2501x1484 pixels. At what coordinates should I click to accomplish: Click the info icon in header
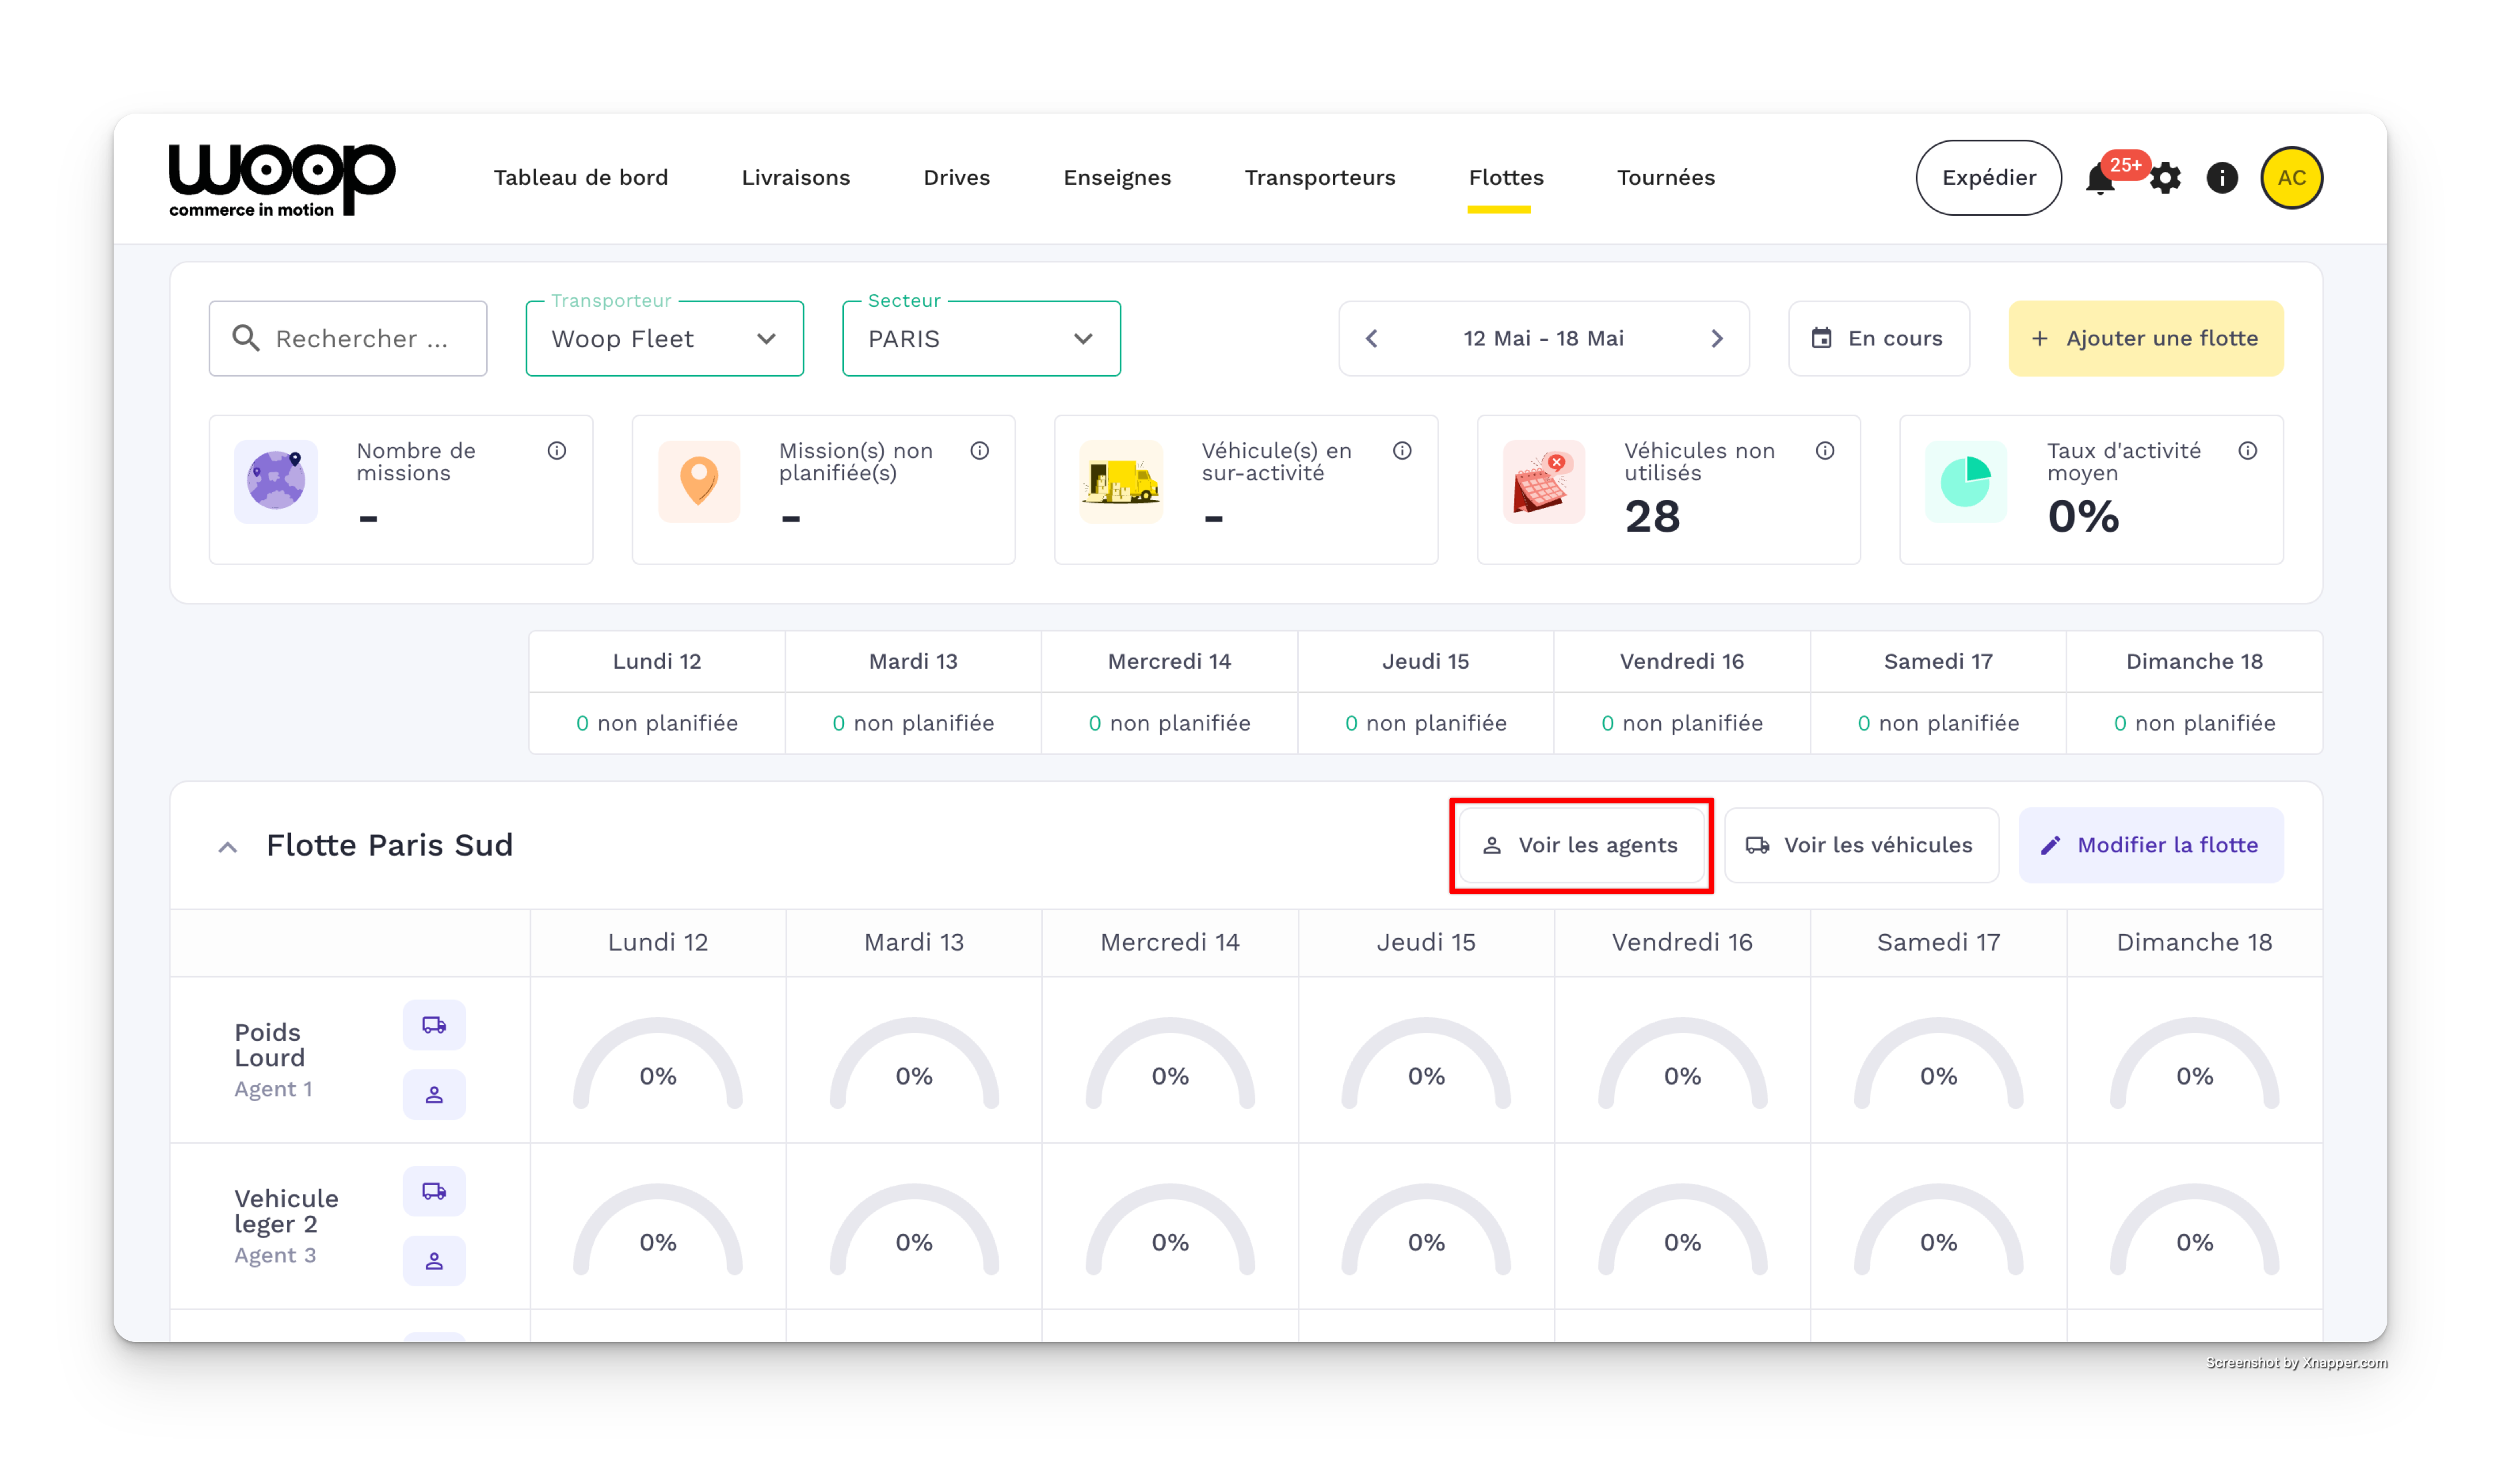[2222, 178]
